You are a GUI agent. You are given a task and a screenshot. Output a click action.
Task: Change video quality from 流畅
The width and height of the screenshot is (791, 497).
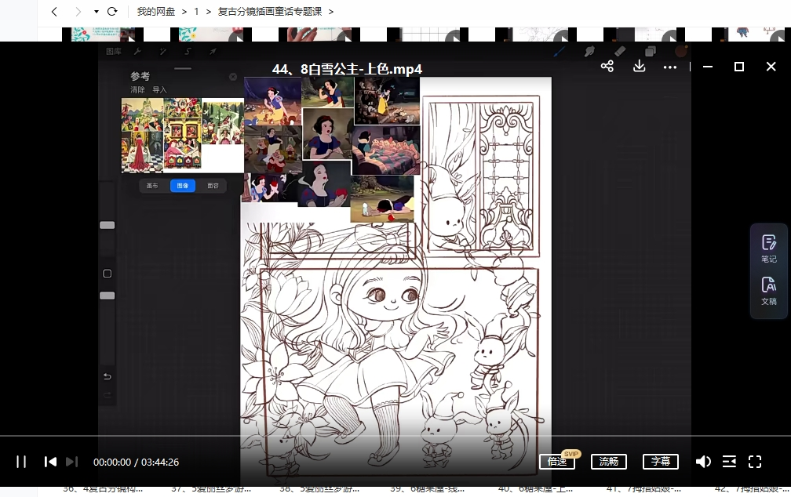[609, 462]
